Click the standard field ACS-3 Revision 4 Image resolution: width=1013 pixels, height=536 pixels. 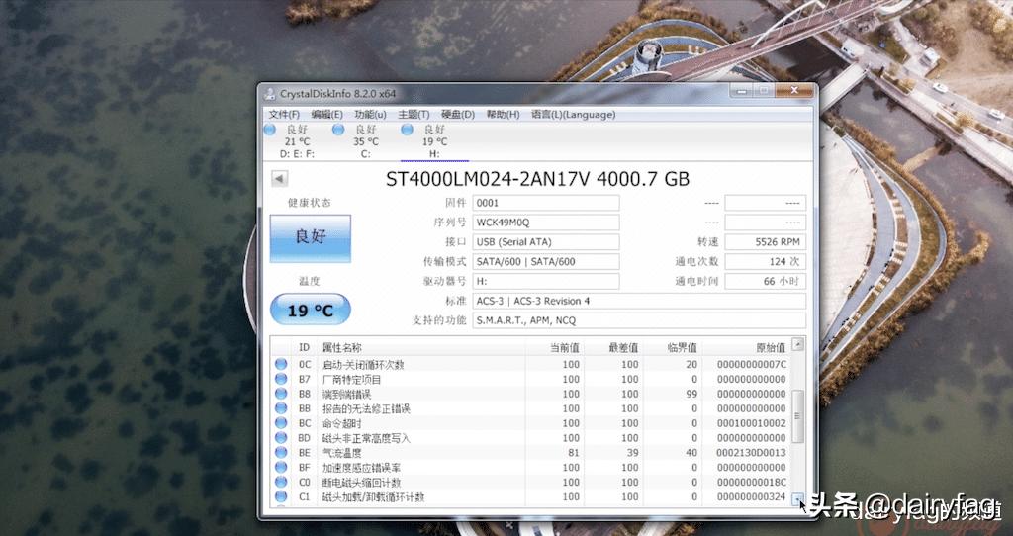pyautogui.click(x=639, y=301)
